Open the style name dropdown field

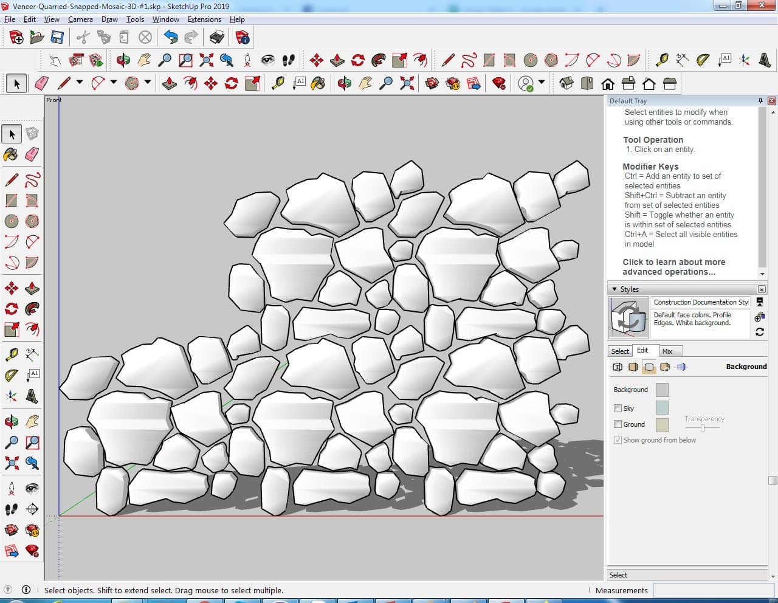tap(700, 302)
